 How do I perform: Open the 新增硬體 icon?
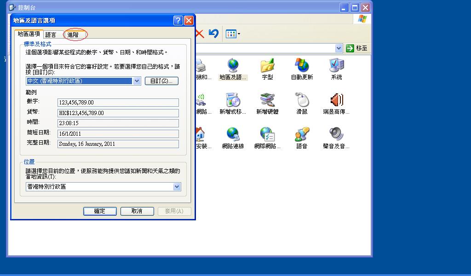click(x=267, y=104)
